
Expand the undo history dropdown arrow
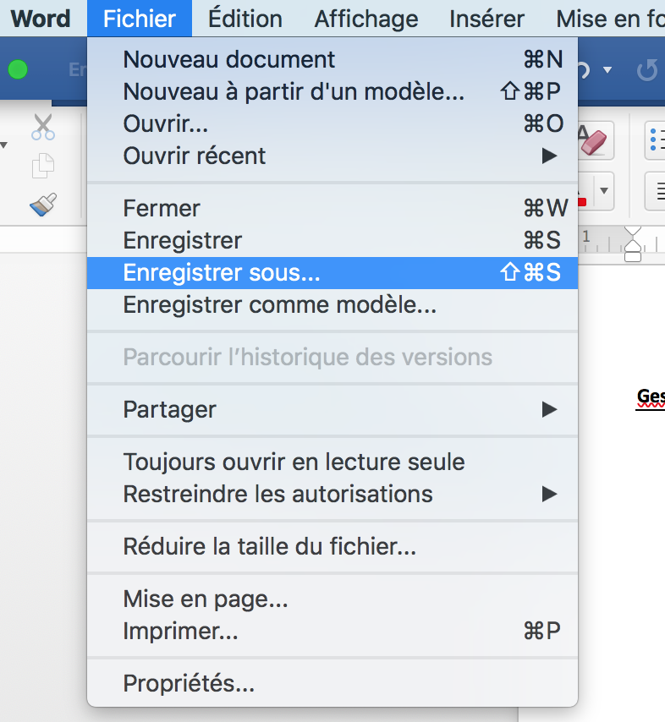coord(607,70)
